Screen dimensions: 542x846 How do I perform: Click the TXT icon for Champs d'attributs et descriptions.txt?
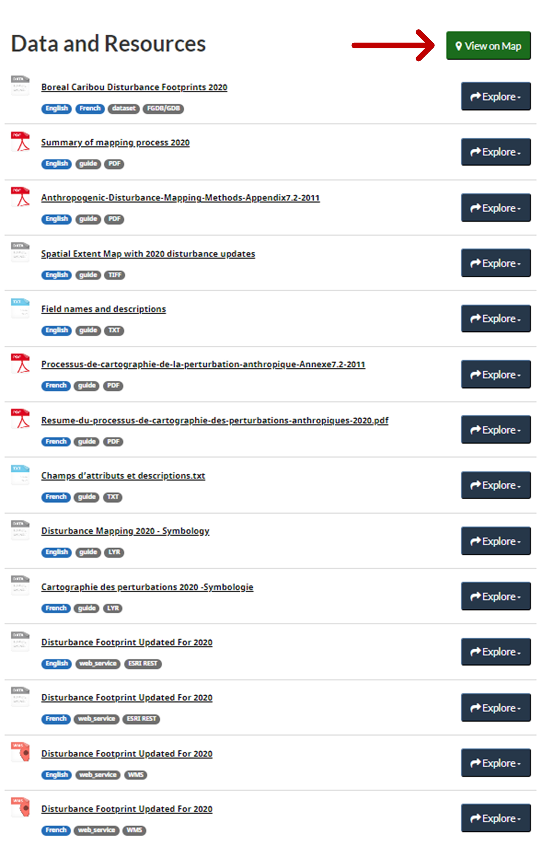click(x=20, y=475)
